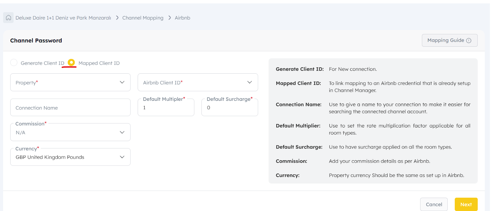Viewport: 495px width, 211px height.
Task: Go to Deluxe Daire 1+1 breadcrumb link
Action: pos(63,18)
